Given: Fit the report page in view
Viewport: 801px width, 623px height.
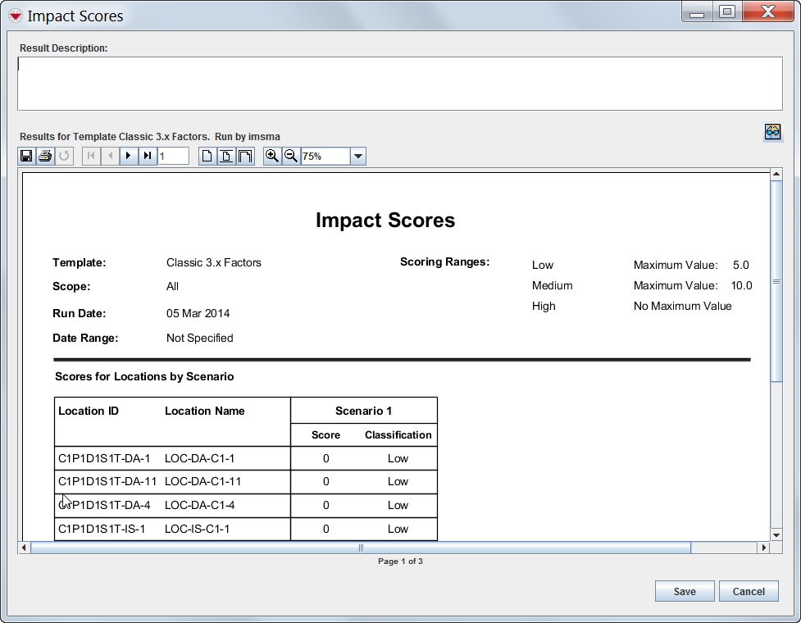Looking at the screenshot, I should (226, 156).
